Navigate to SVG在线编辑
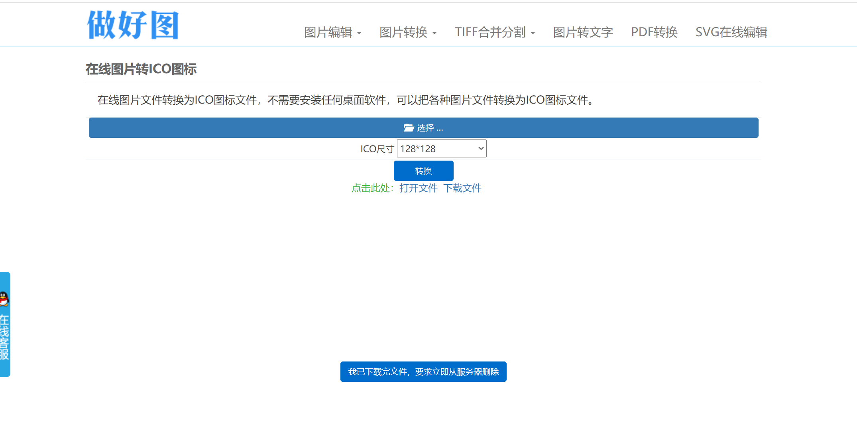 coord(731,32)
